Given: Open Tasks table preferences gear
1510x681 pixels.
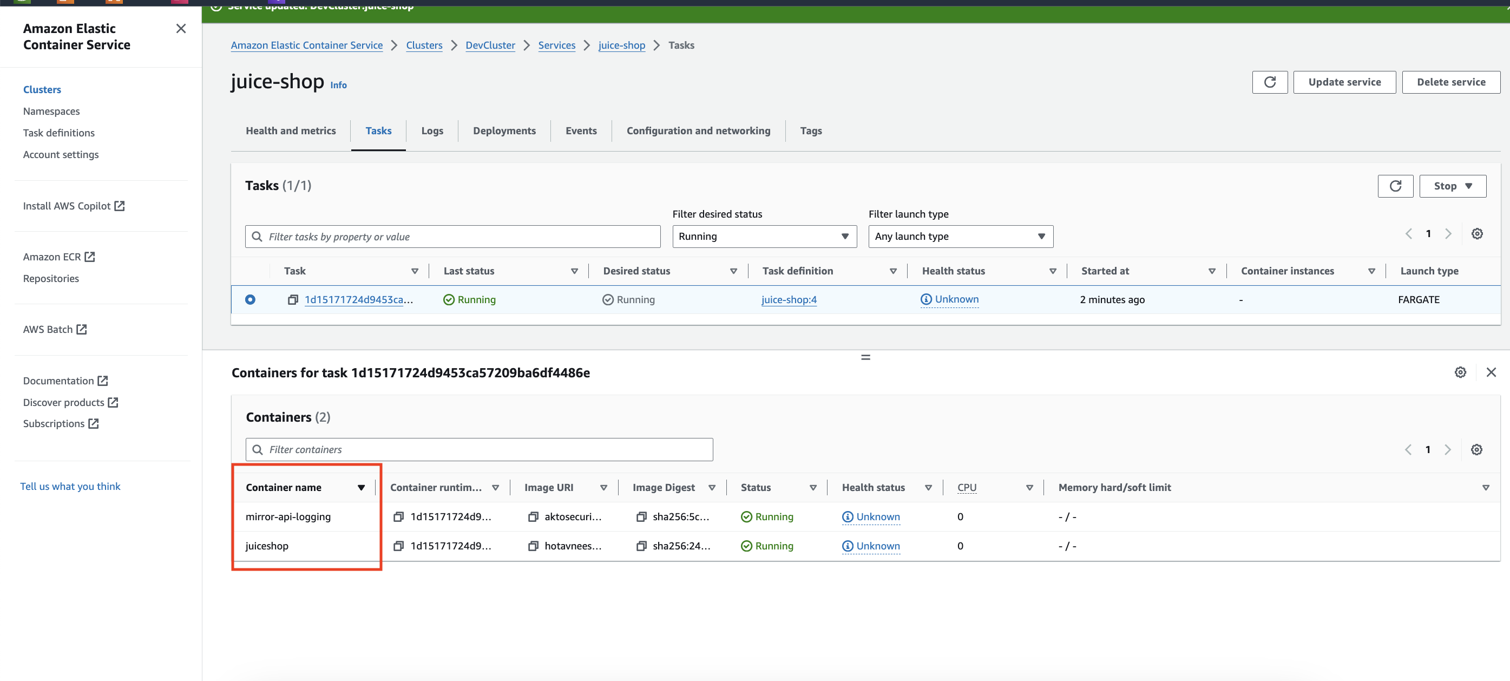Looking at the screenshot, I should coord(1476,234).
